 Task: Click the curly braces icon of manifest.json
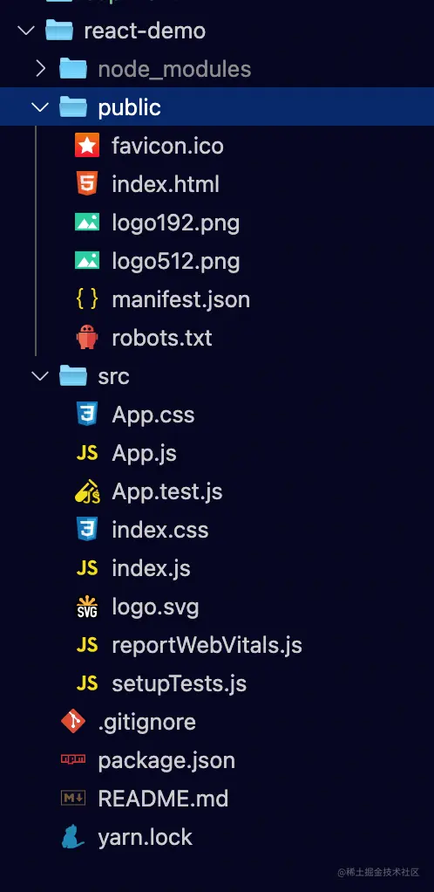pos(87,299)
